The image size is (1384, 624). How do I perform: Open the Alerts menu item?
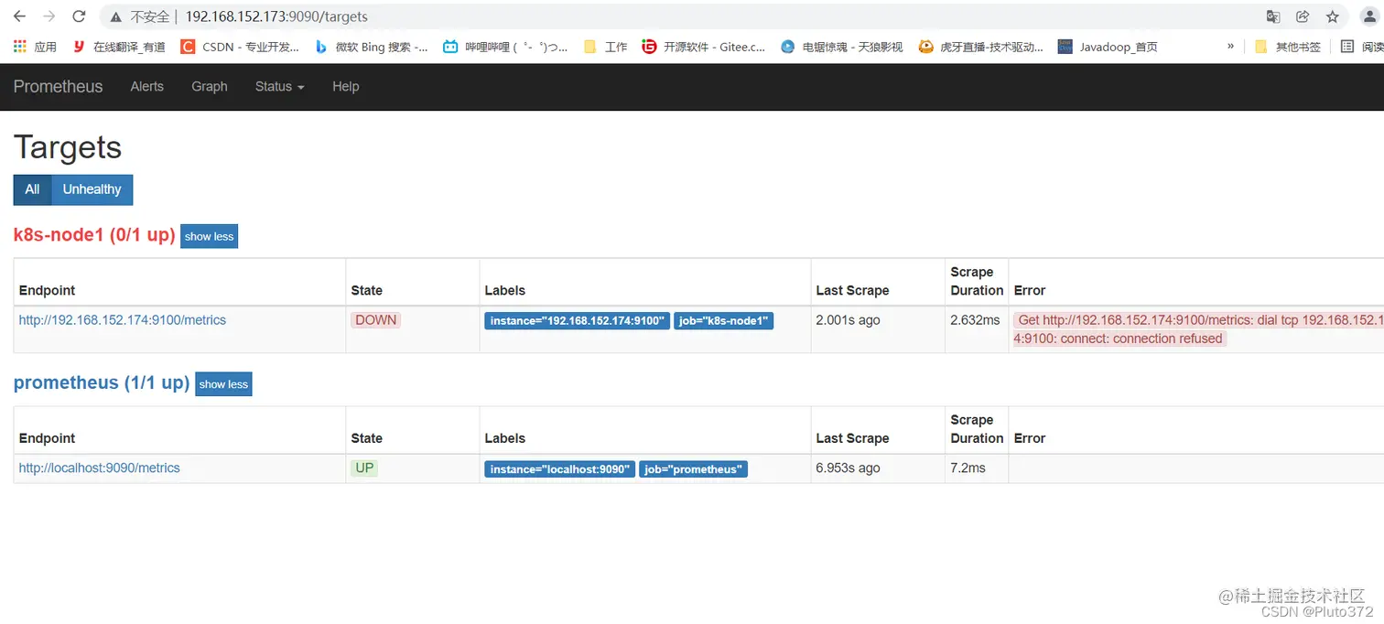pyautogui.click(x=146, y=86)
